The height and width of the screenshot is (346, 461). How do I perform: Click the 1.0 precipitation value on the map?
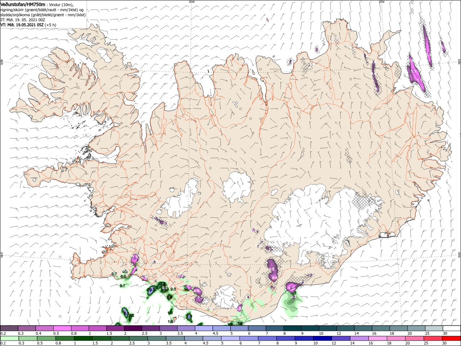pyautogui.click(x=170, y=321)
